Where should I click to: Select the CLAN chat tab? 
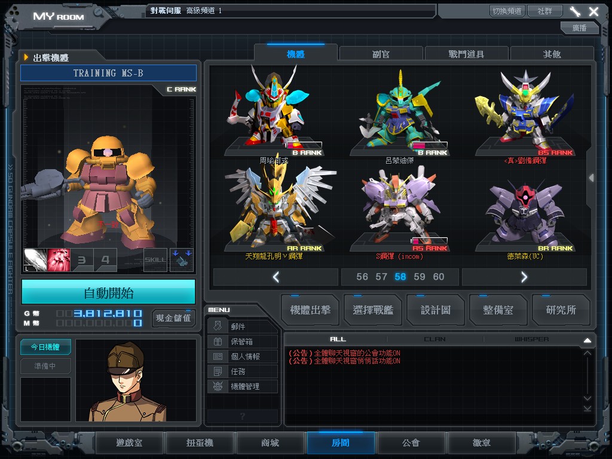click(434, 339)
